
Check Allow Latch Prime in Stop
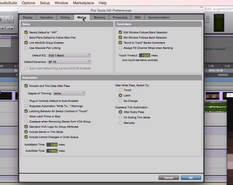coord(26,117)
